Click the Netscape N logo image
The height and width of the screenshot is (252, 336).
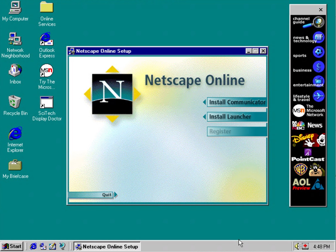(112, 94)
